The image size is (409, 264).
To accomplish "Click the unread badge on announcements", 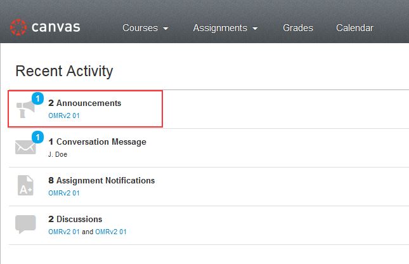I will 37,98.
